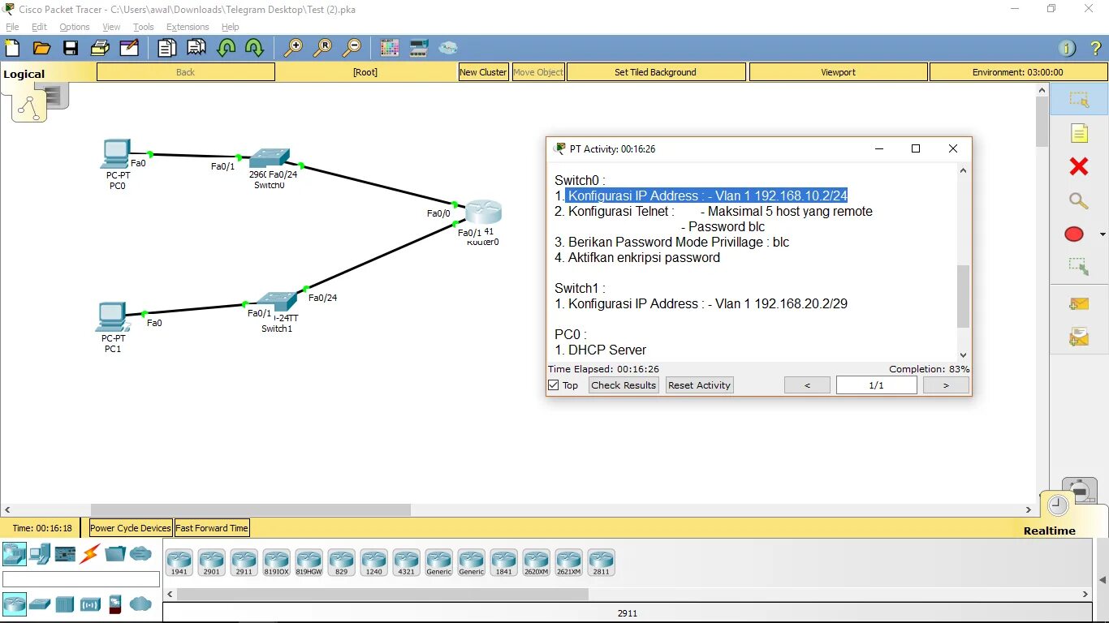Zoom out with the minus magnifier

352,48
